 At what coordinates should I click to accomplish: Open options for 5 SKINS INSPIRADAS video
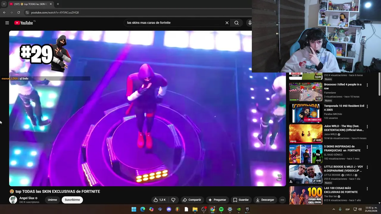367,147
